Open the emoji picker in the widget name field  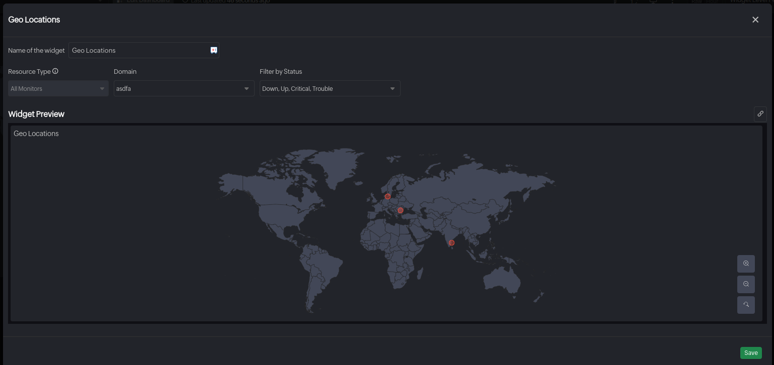click(x=213, y=50)
